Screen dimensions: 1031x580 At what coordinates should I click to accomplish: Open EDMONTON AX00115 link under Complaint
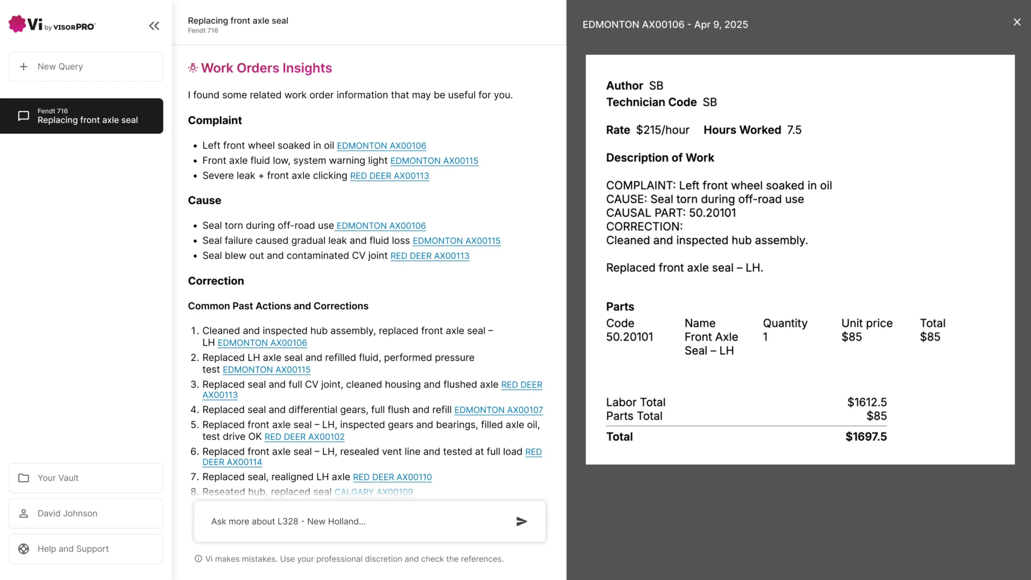tap(434, 161)
